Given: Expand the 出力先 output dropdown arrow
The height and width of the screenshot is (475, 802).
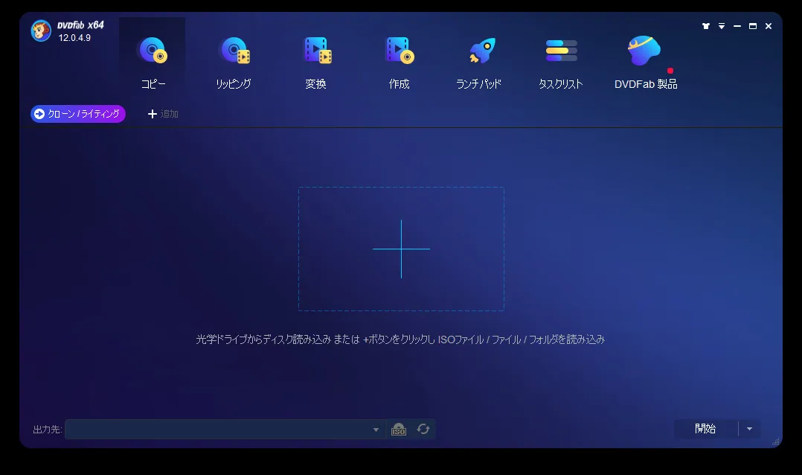Looking at the screenshot, I should (x=376, y=430).
